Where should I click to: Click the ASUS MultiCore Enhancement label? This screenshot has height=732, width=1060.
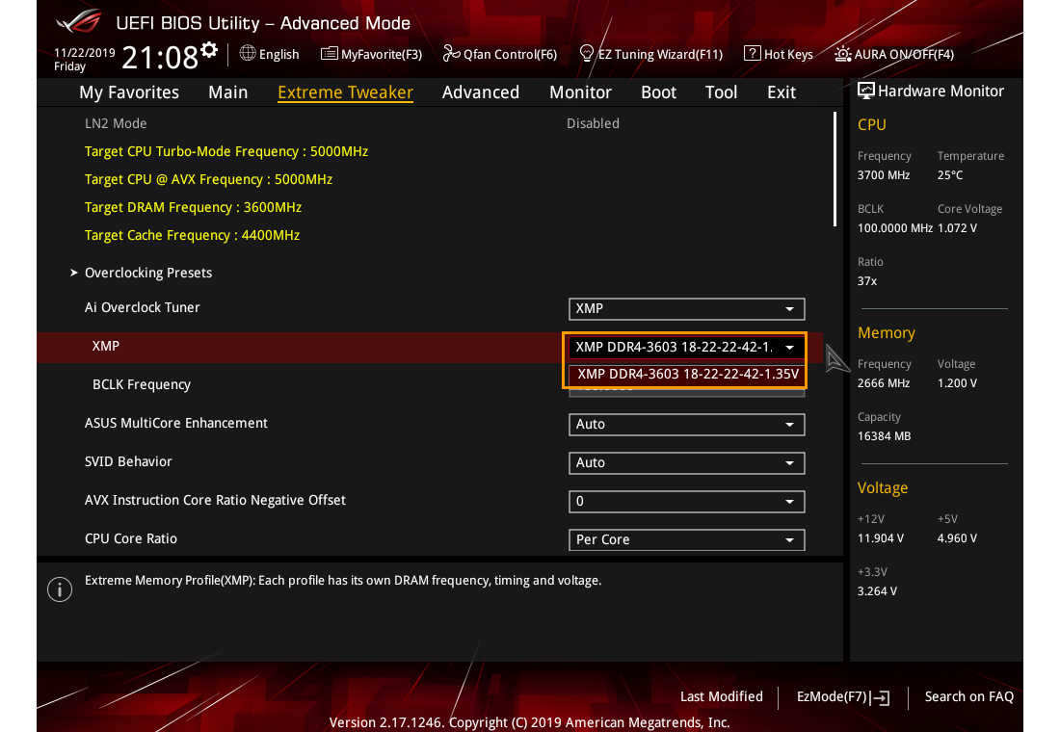[x=175, y=423]
